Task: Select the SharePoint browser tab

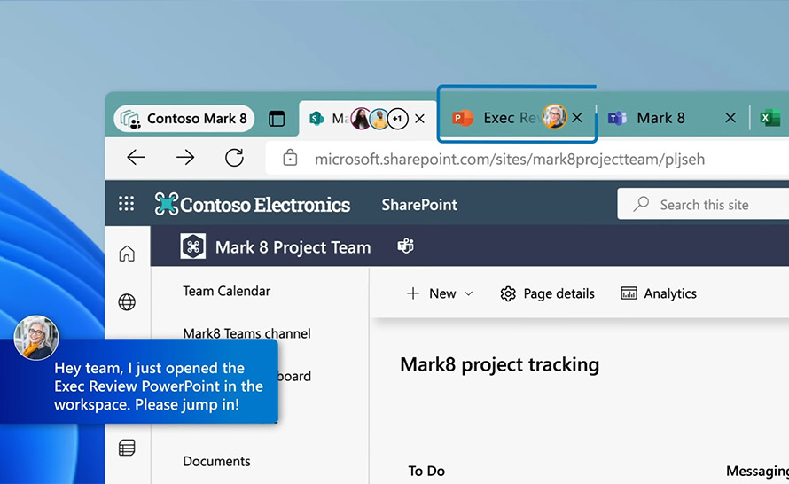Action: point(367,119)
